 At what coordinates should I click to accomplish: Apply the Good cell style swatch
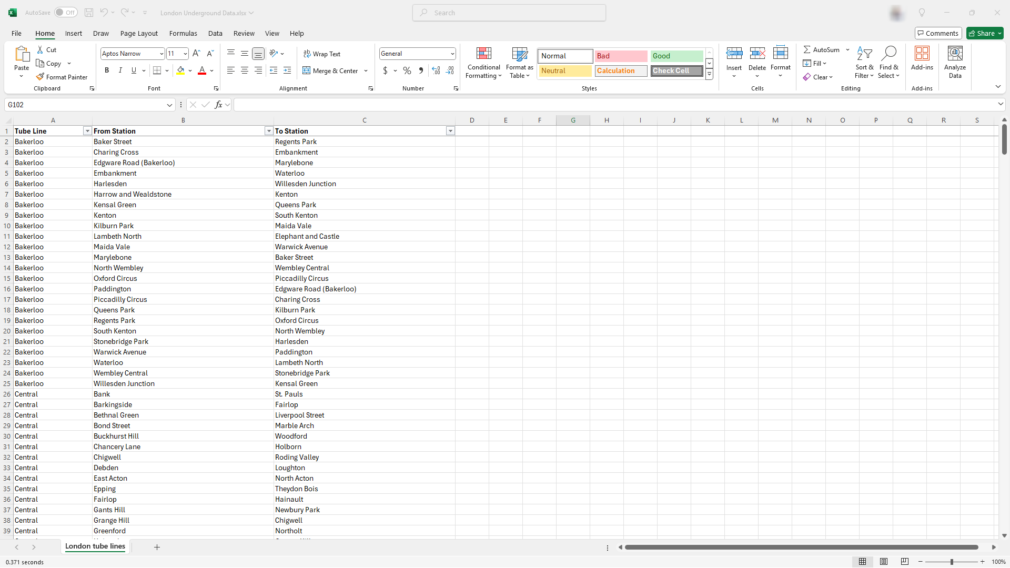[676, 56]
